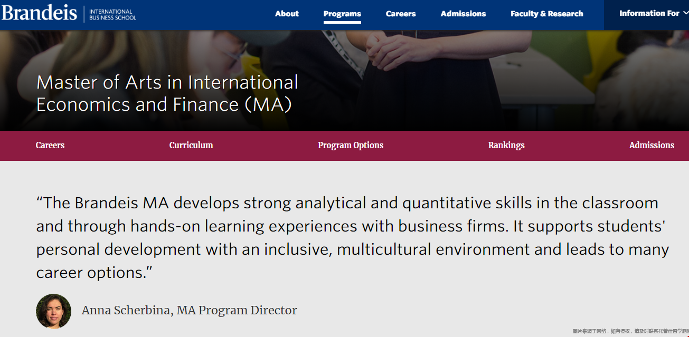689x337 pixels.
Task: Open Admissions in the maroon program bar
Action: tap(652, 145)
